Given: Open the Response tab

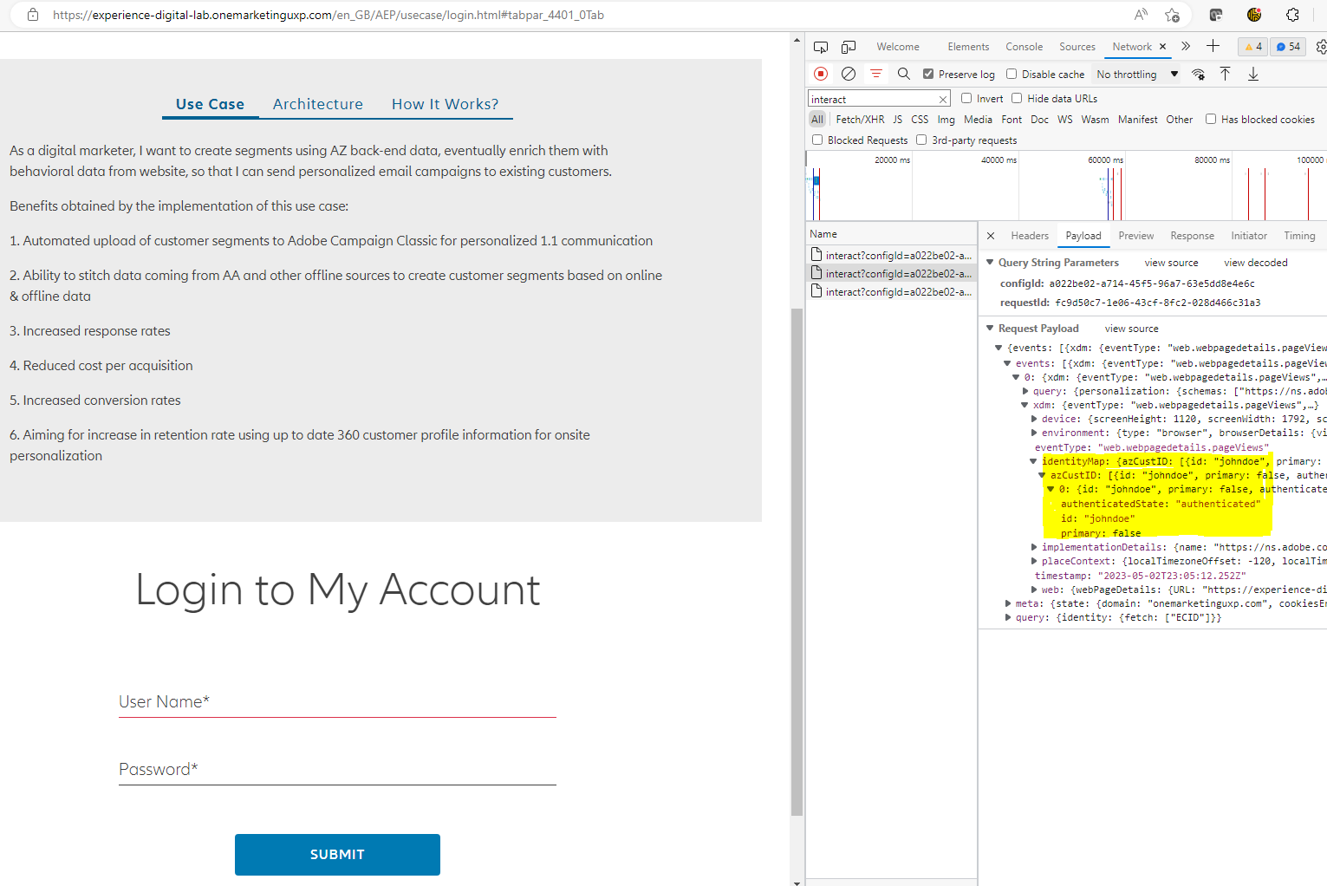Looking at the screenshot, I should pyautogui.click(x=1192, y=236).
